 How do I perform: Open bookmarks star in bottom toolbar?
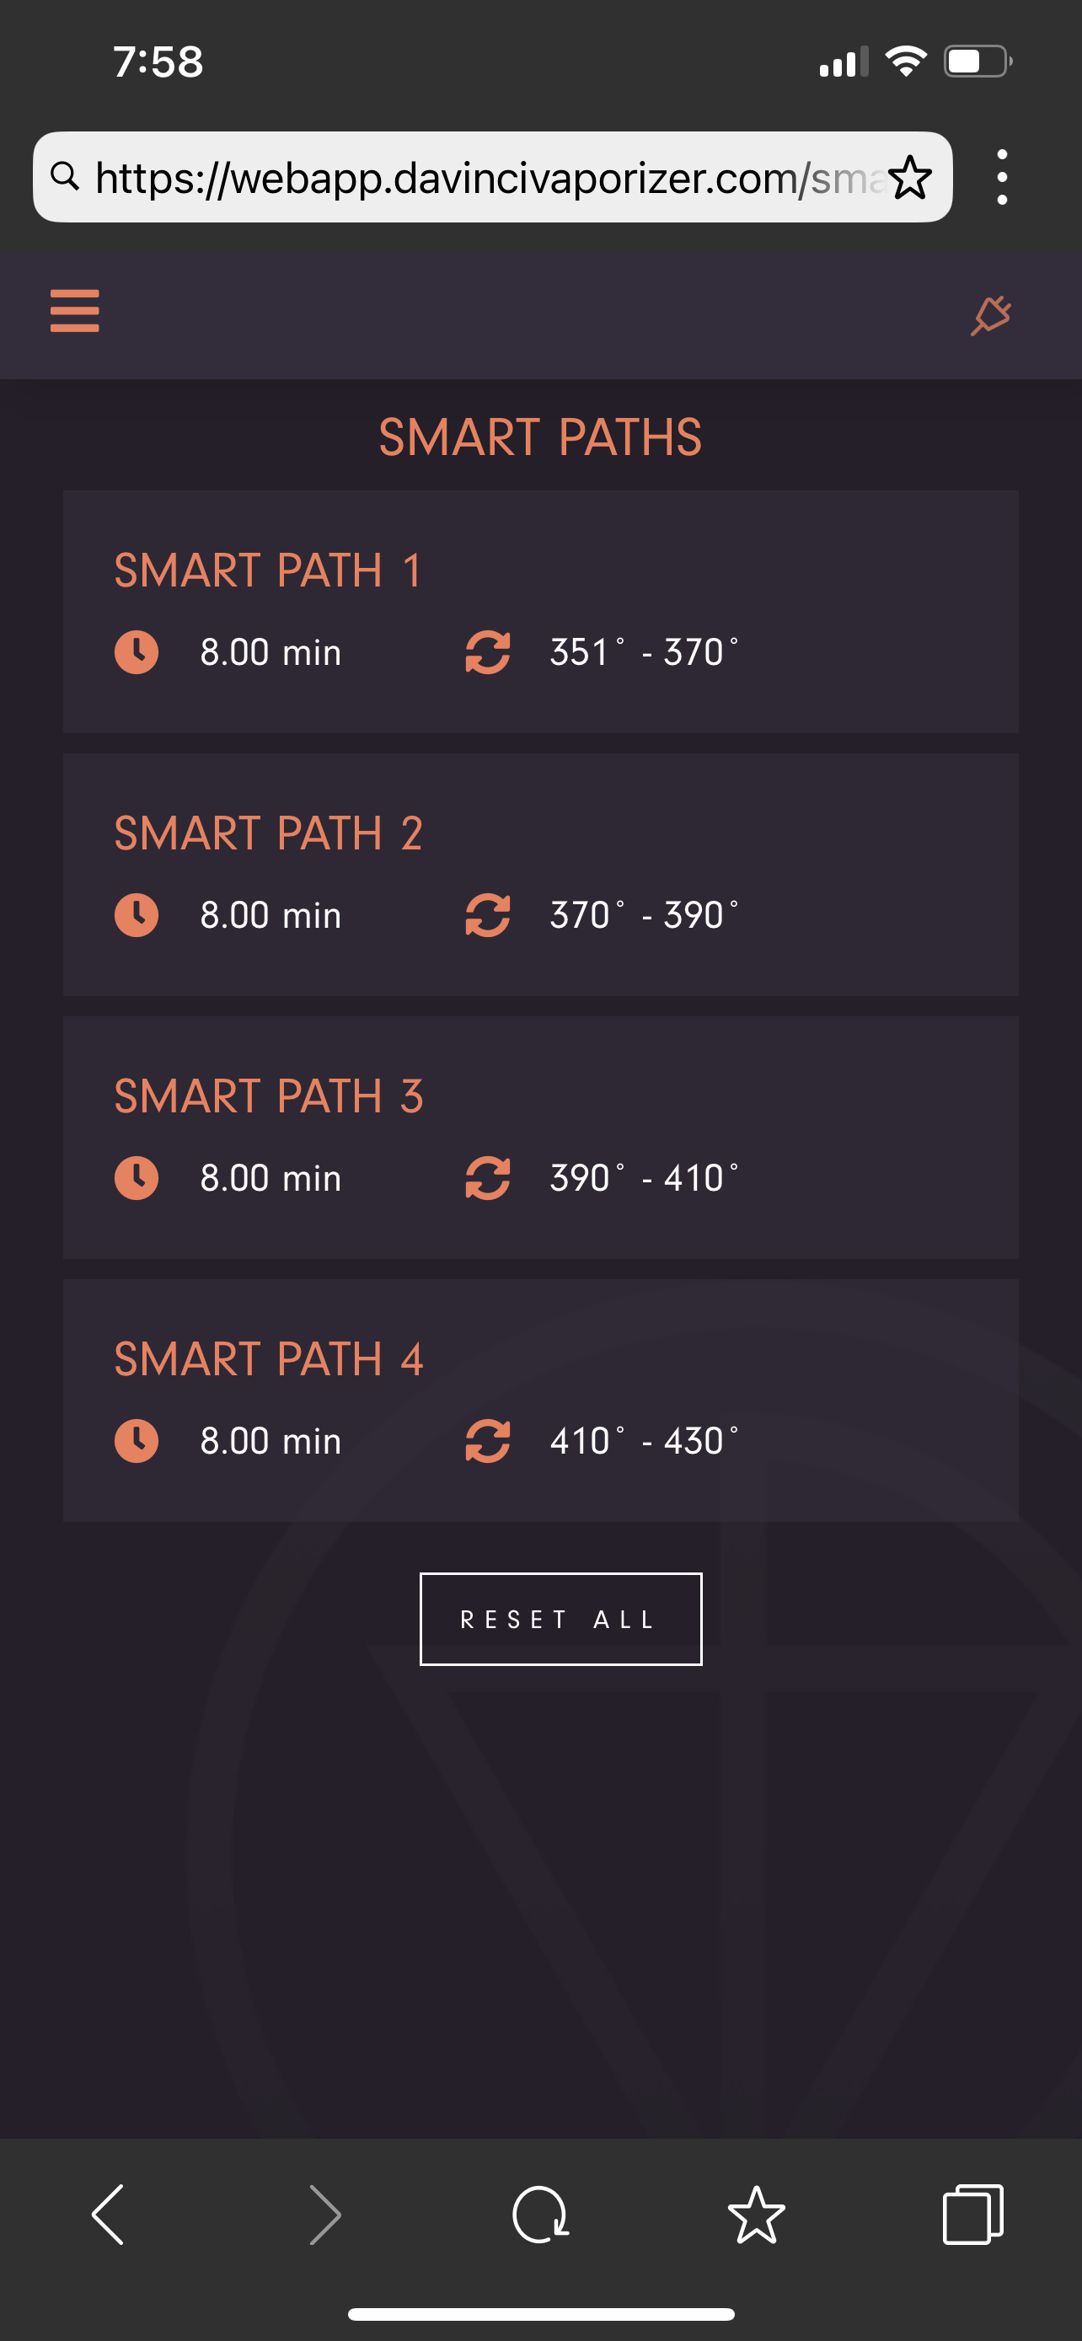pos(756,2215)
